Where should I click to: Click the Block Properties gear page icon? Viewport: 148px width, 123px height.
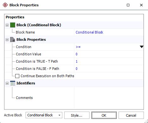[x=13, y=40]
